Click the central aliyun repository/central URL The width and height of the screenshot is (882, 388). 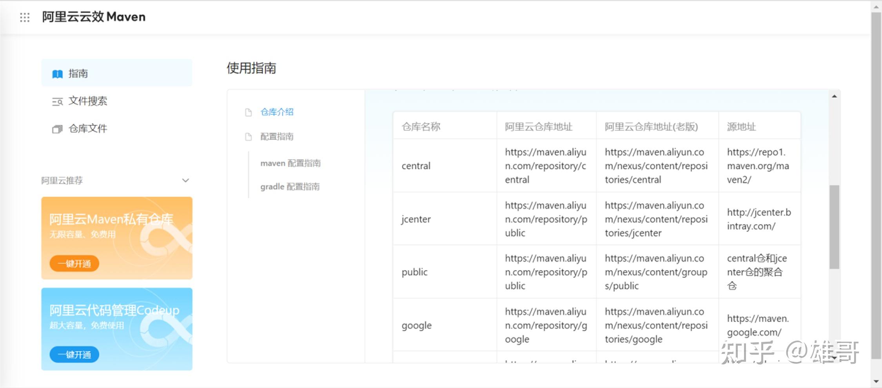pyautogui.click(x=546, y=166)
